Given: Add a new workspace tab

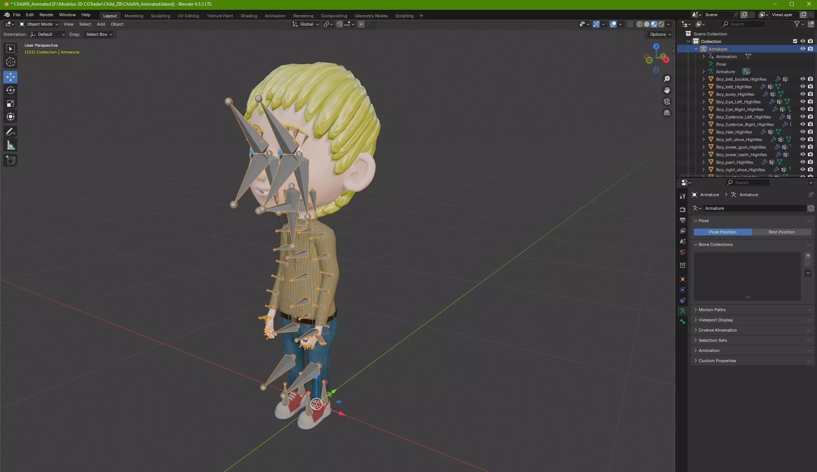Looking at the screenshot, I should coord(421,16).
